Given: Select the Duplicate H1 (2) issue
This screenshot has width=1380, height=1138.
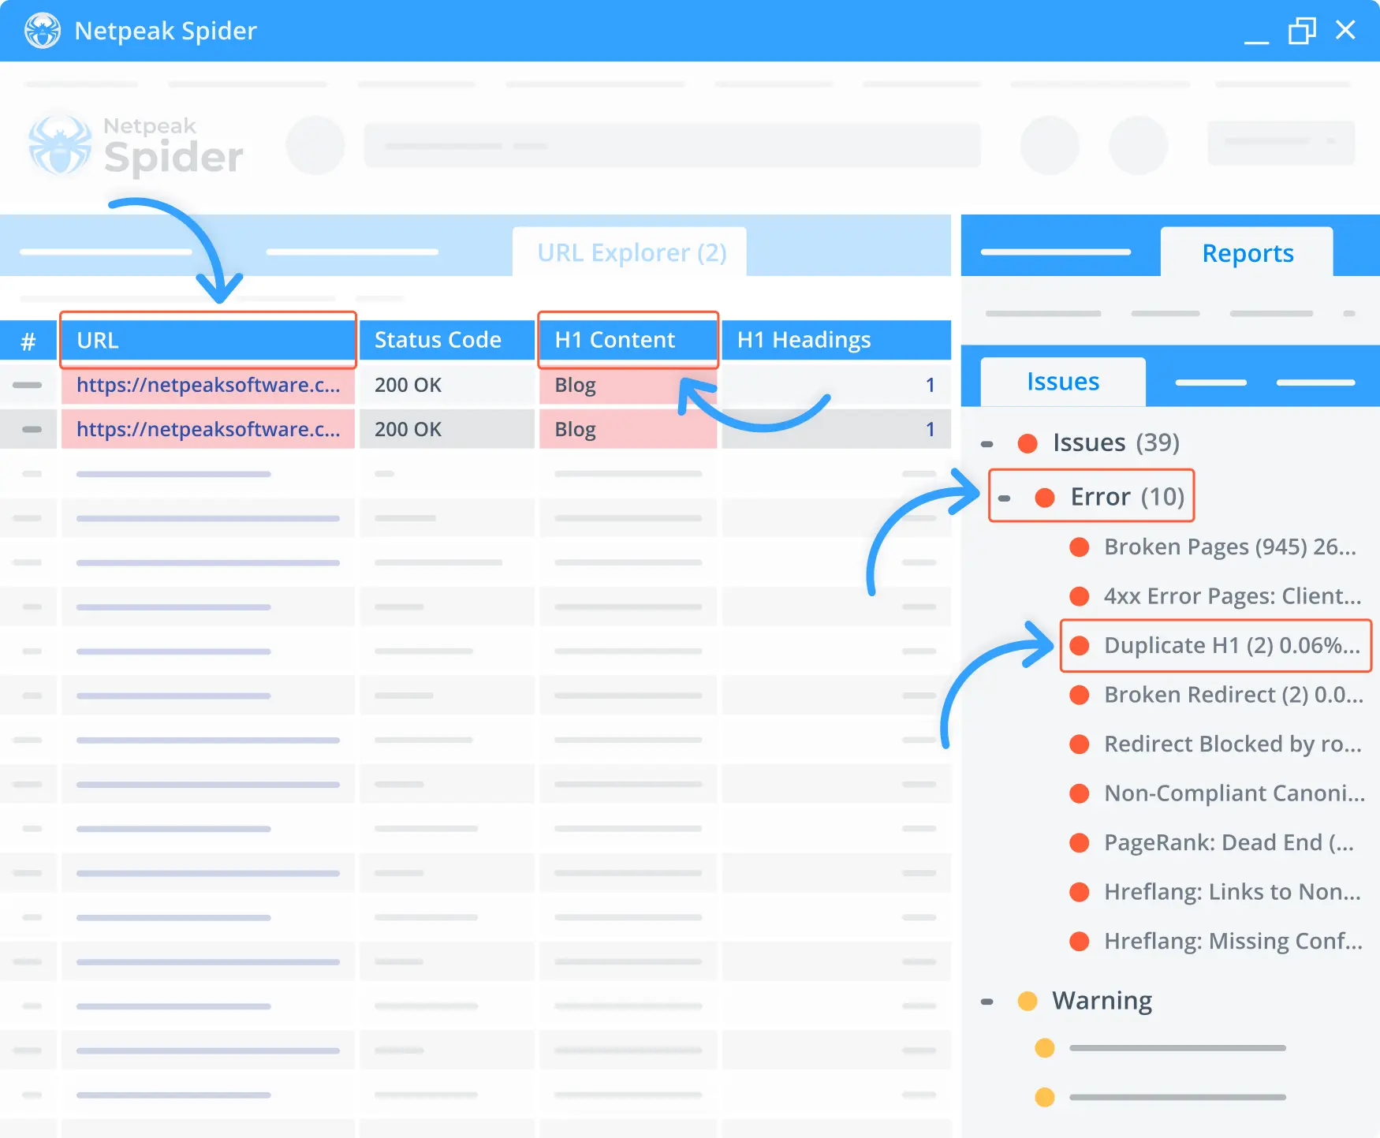Looking at the screenshot, I should point(1232,645).
